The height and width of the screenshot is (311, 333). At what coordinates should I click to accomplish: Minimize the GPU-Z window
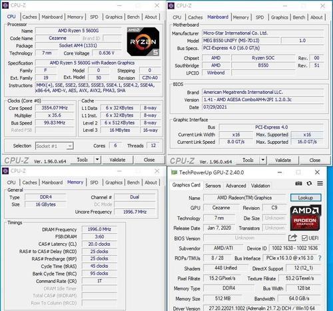coord(280,172)
